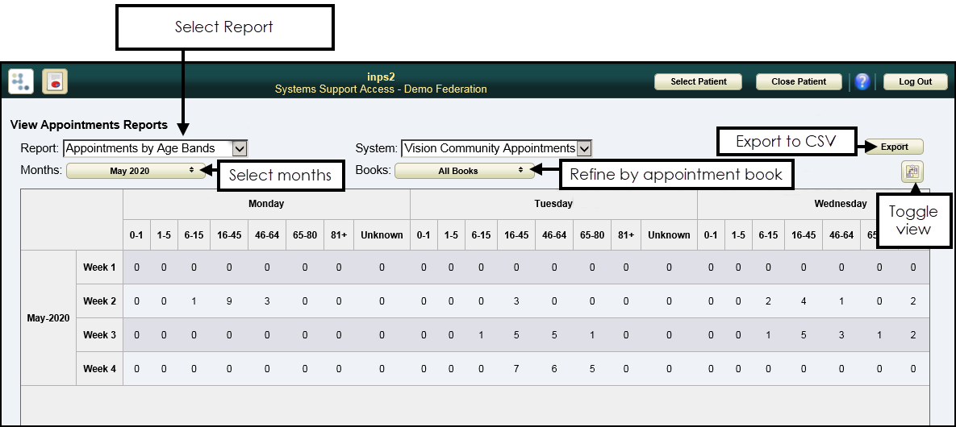Viewport: 956px width, 427px height.
Task: Click the dotted app launcher icon
Action: [x=21, y=81]
